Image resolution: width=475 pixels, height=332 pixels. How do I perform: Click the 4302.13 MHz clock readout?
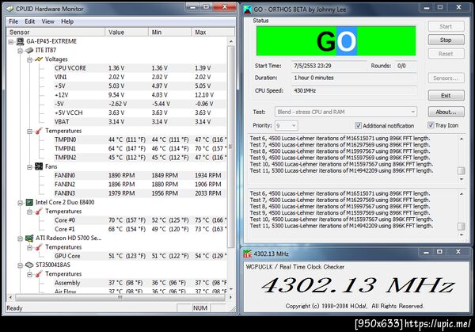tap(358, 285)
